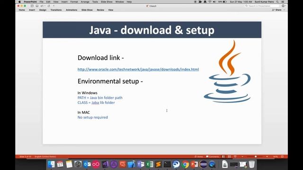
Task: Open the Review ribbon tab
Action: click(100, 10)
